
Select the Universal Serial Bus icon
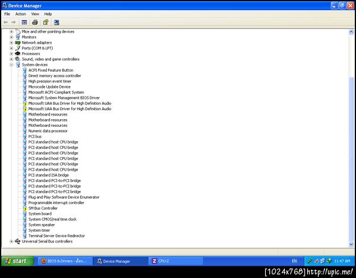[18, 241]
